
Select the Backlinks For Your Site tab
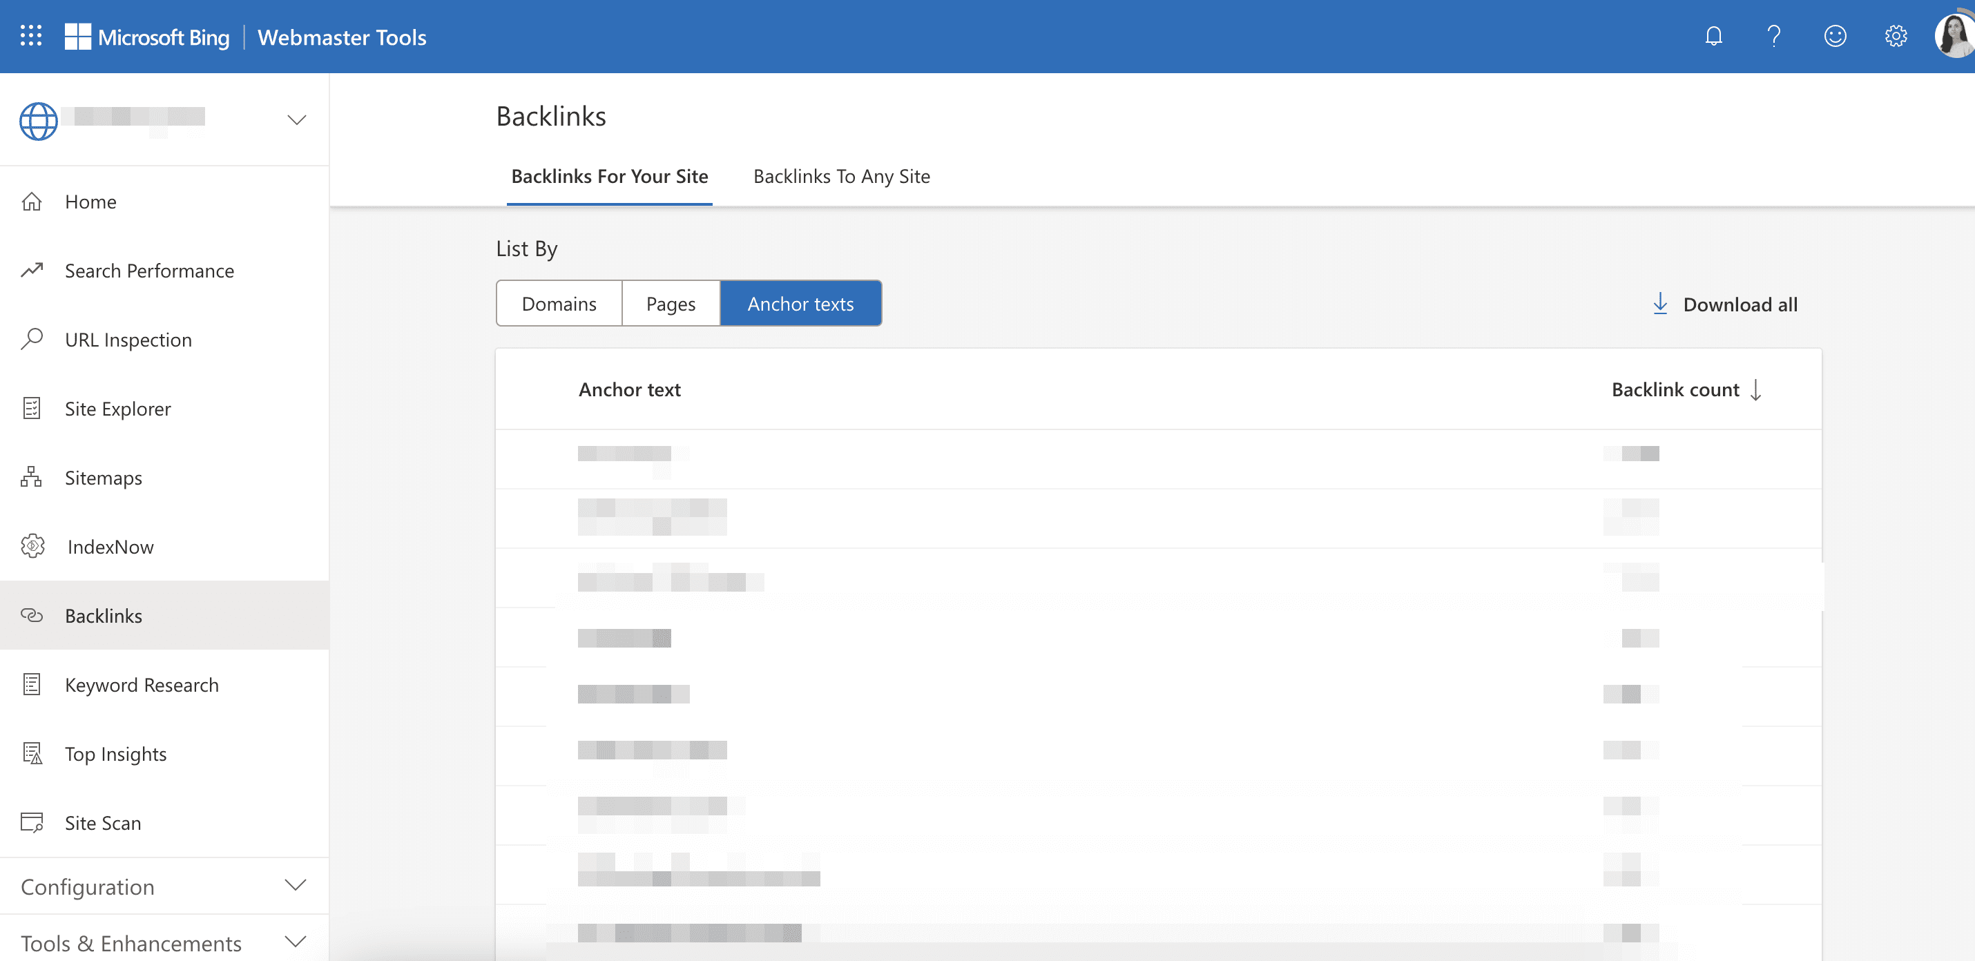(611, 175)
